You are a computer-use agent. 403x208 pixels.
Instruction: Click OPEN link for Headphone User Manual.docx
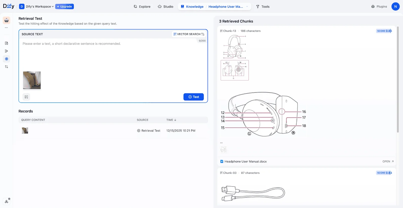388,161
